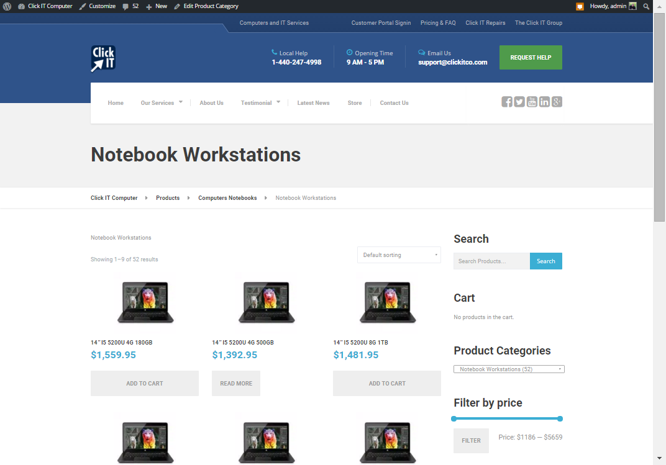
Task: Click the Search Products input field
Action: [491, 261]
